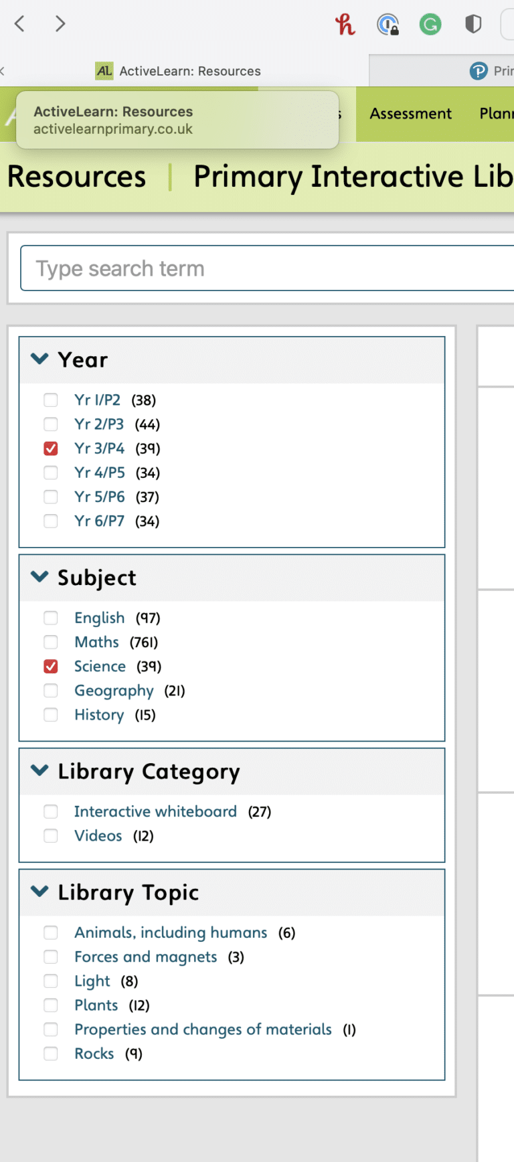Uncheck the Yr 3/P4 year filter
The width and height of the screenshot is (514, 1162).
click(51, 448)
